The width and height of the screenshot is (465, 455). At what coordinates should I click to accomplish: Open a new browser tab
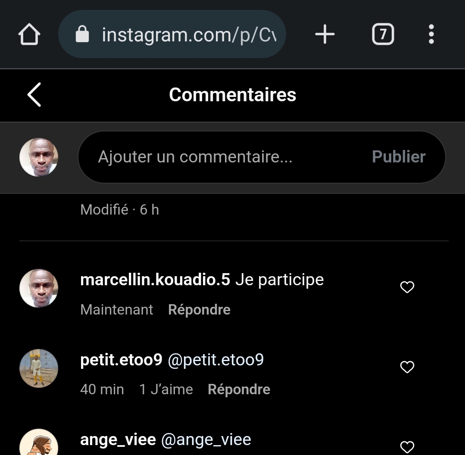(325, 34)
